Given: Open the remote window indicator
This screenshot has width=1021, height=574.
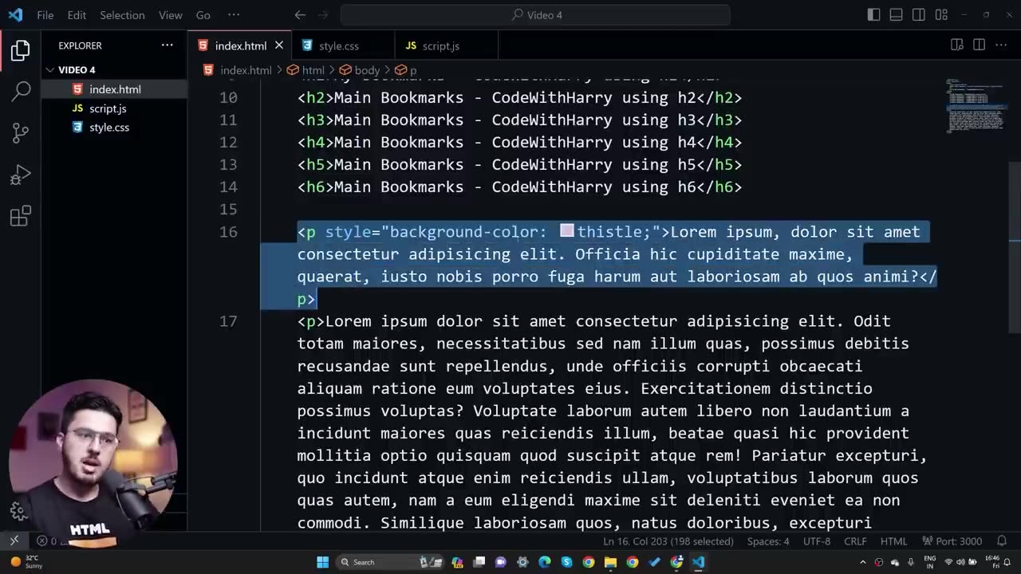Looking at the screenshot, I should click(14, 541).
